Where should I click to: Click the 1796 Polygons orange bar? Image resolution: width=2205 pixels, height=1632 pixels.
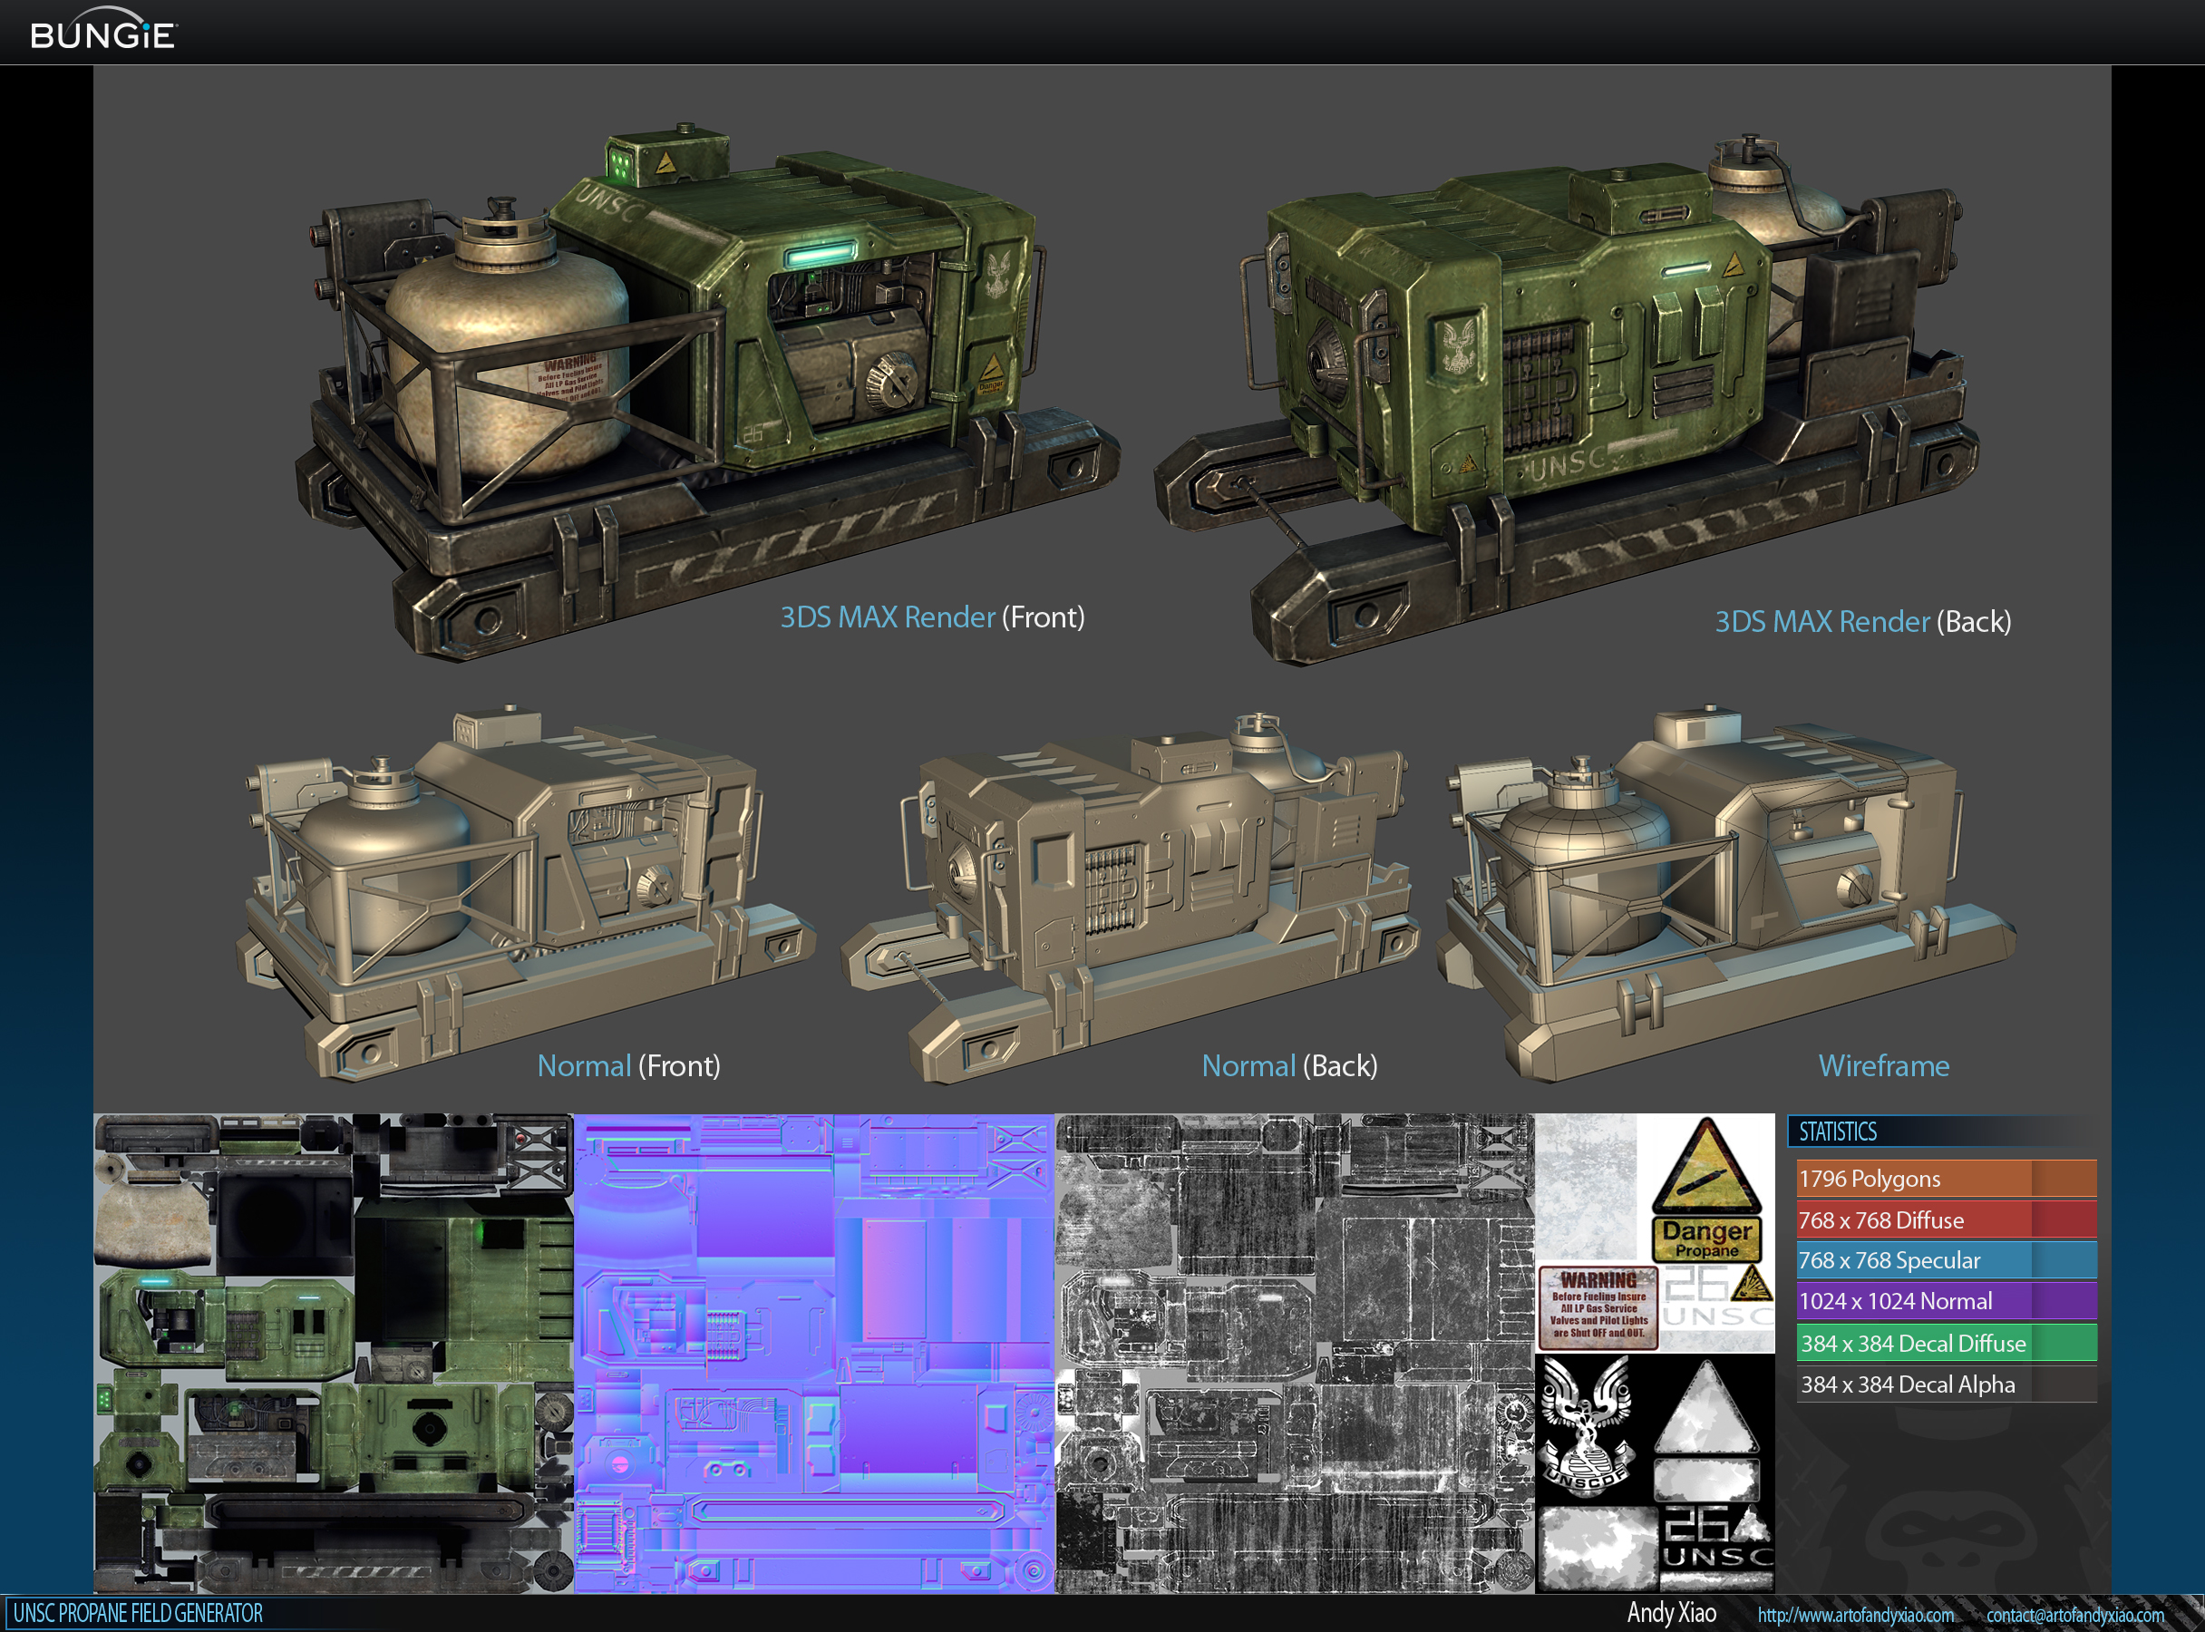pos(1947,1179)
